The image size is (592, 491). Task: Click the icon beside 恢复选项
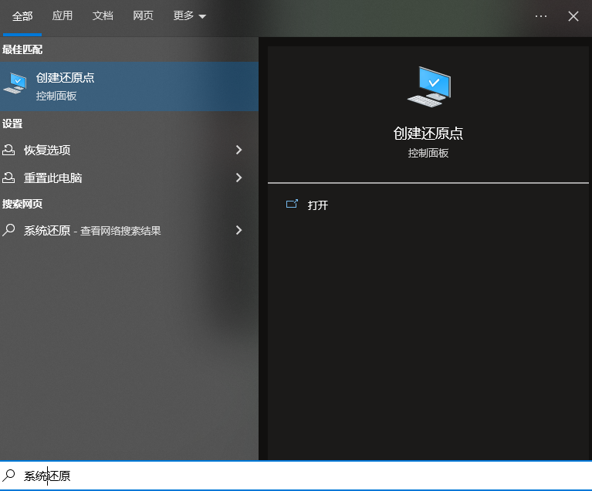click(8, 150)
